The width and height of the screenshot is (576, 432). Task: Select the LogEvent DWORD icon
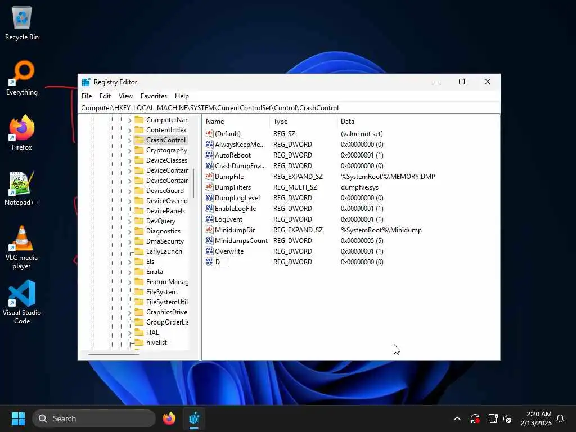209,219
